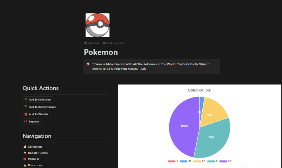The image size is (282, 168).
Task: Open the Resources page link
Action: 35,165
